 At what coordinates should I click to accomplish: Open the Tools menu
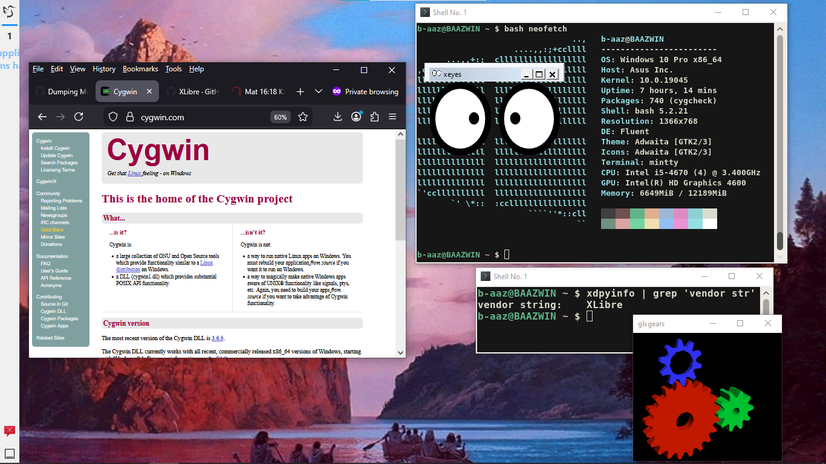click(174, 69)
